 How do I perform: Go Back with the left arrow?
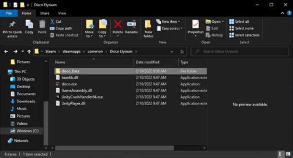[6, 51]
